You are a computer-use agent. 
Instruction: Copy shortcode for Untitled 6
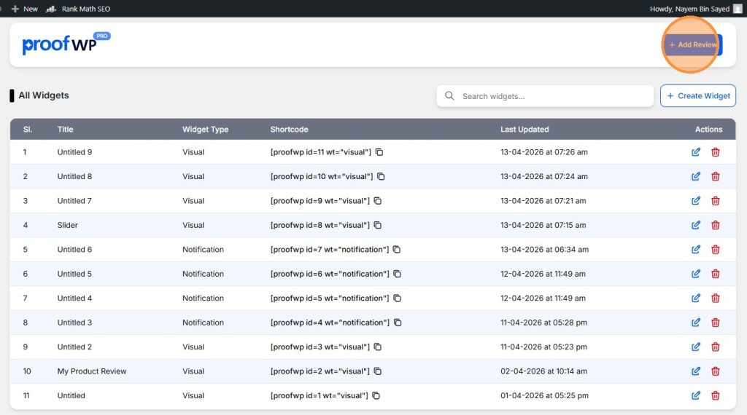click(x=396, y=250)
